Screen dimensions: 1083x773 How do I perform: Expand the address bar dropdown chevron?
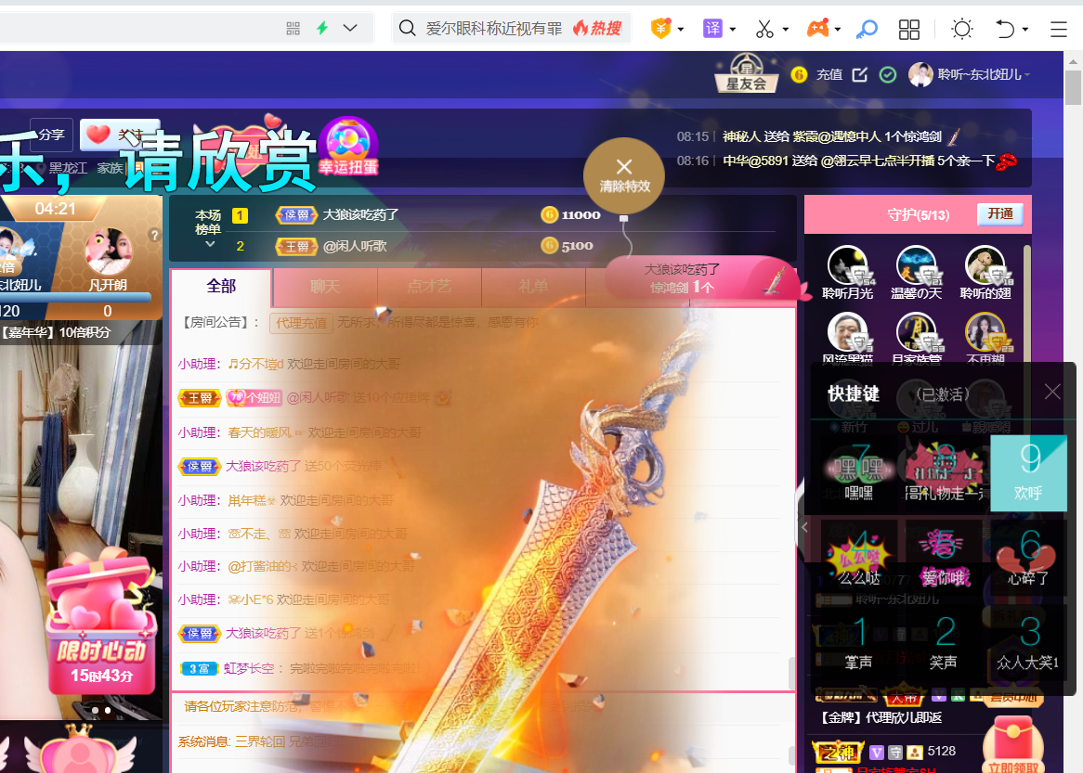[350, 28]
